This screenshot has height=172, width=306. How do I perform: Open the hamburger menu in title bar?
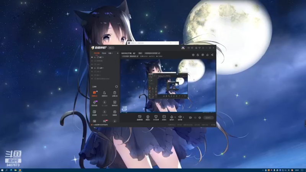pyautogui.click(x=203, y=48)
